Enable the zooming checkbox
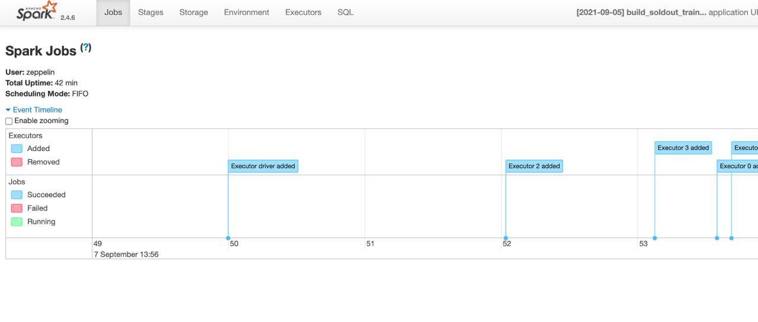This screenshot has height=322, width=758. pyautogui.click(x=9, y=121)
